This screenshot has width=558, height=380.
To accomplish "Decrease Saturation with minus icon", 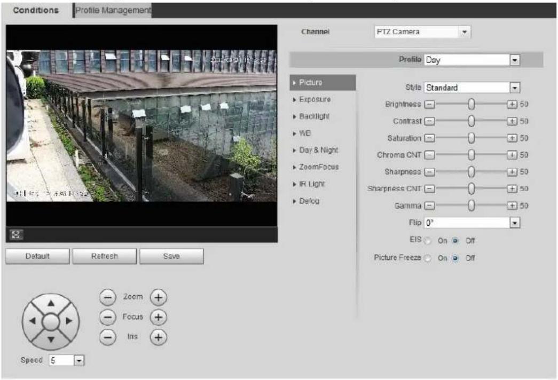I will coord(430,138).
